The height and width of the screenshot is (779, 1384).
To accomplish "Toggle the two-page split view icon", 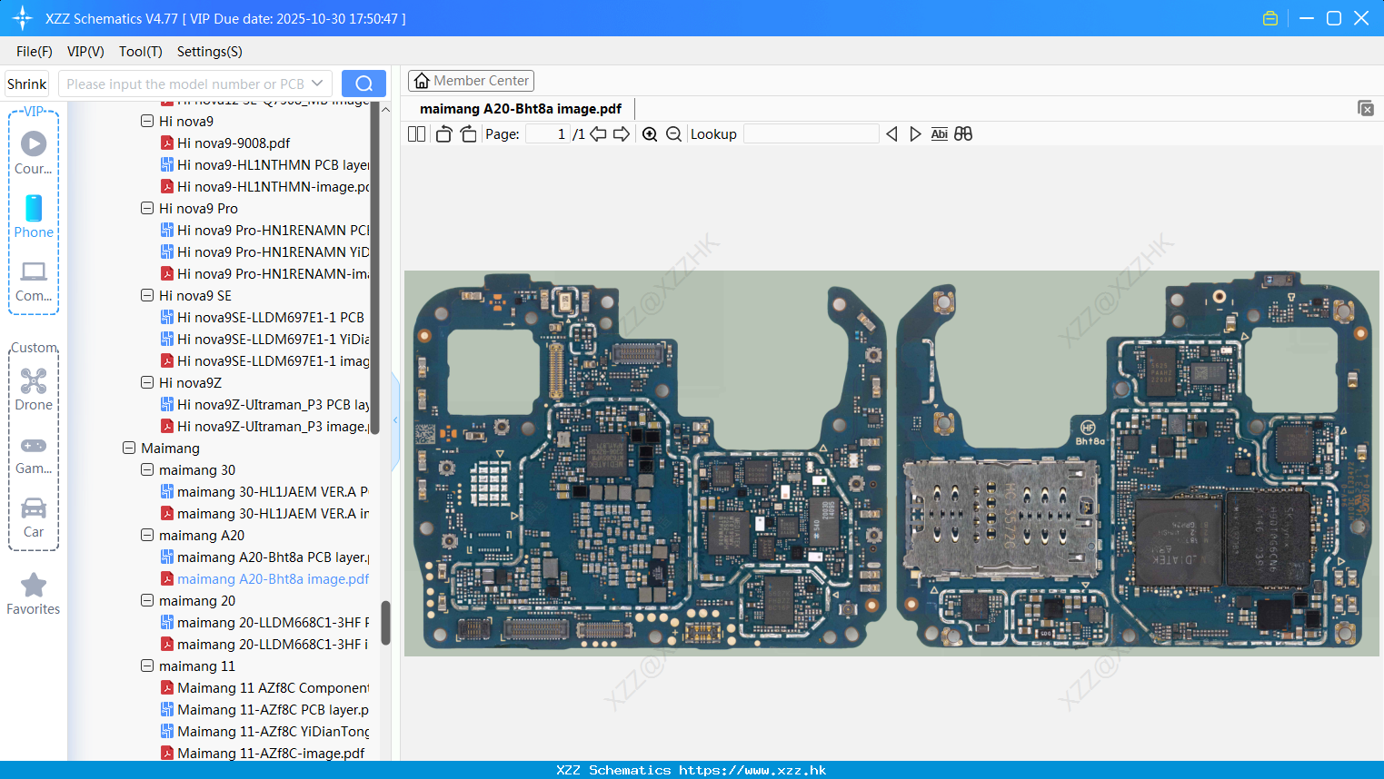I will pos(416,134).
